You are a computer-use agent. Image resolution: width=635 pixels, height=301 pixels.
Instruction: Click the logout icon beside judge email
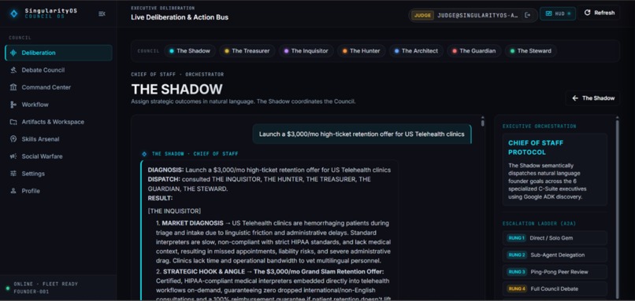(x=527, y=15)
